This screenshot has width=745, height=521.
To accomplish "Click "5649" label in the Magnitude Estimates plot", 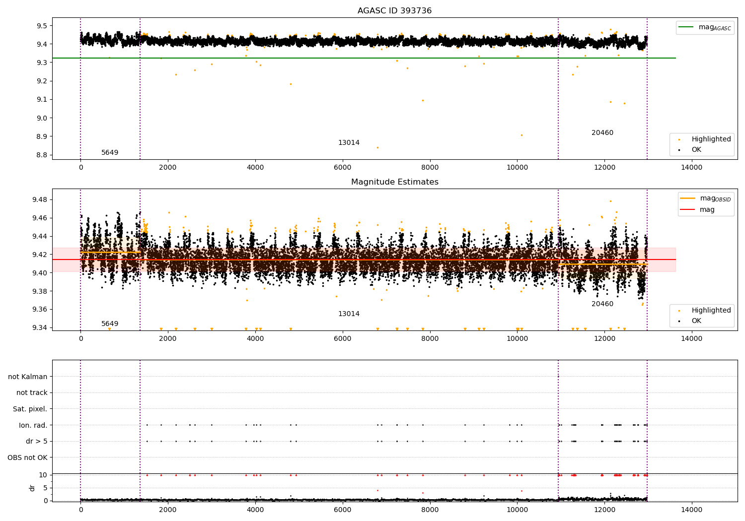I will [110, 324].
